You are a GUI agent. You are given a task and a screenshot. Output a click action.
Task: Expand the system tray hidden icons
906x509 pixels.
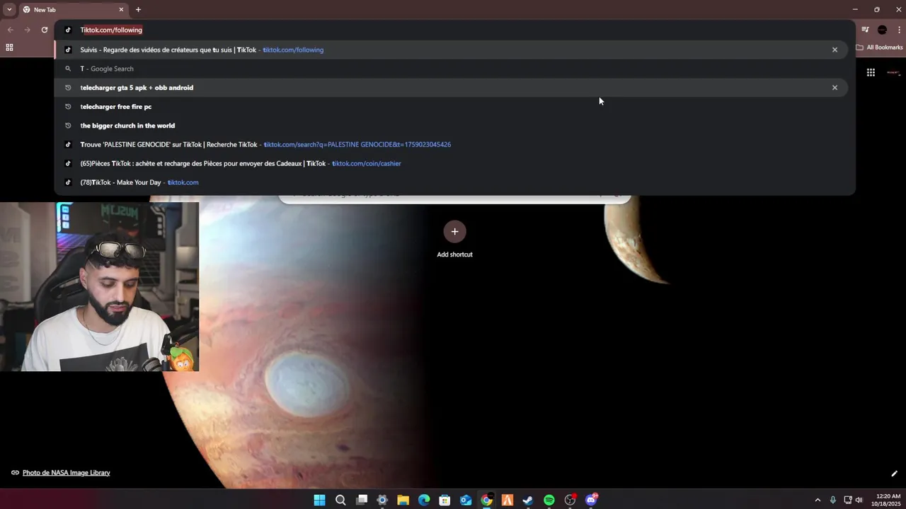[x=818, y=500]
